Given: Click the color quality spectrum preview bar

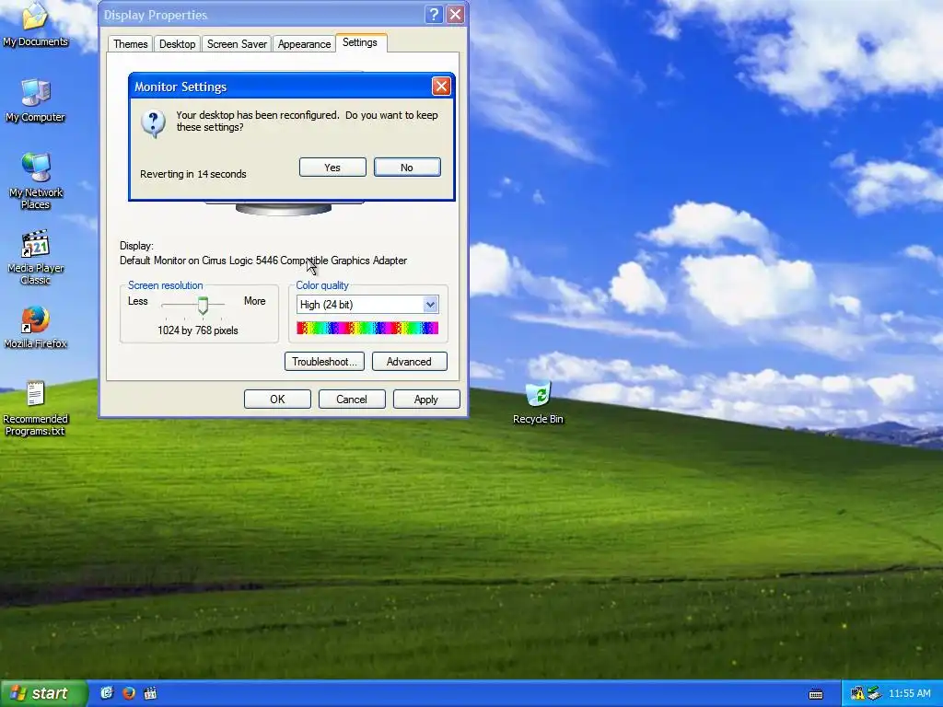Looking at the screenshot, I should point(367,328).
